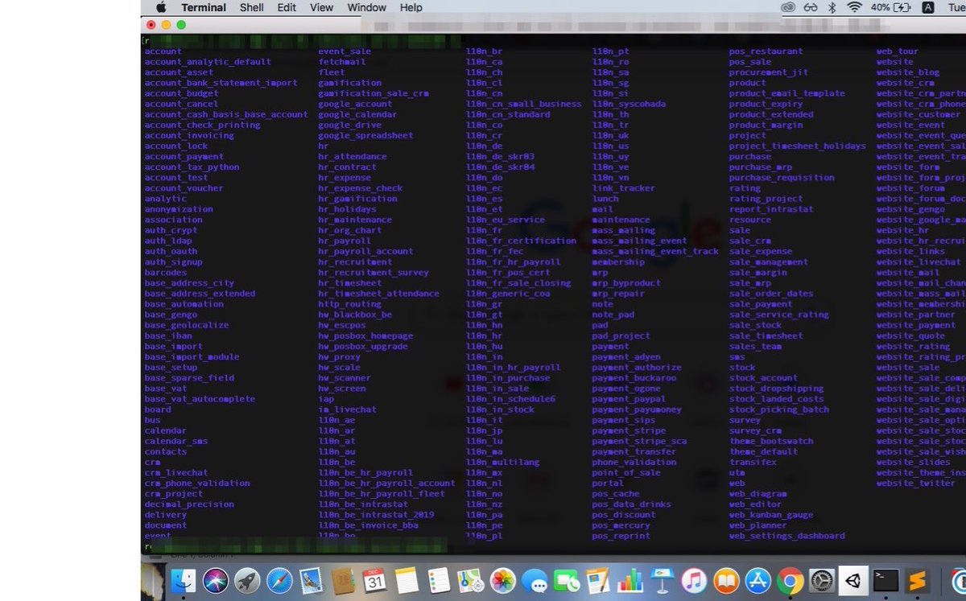966x601 pixels.
Task: Click 'hr_timesheet_attendance' entry
Action: pos(379,294)
